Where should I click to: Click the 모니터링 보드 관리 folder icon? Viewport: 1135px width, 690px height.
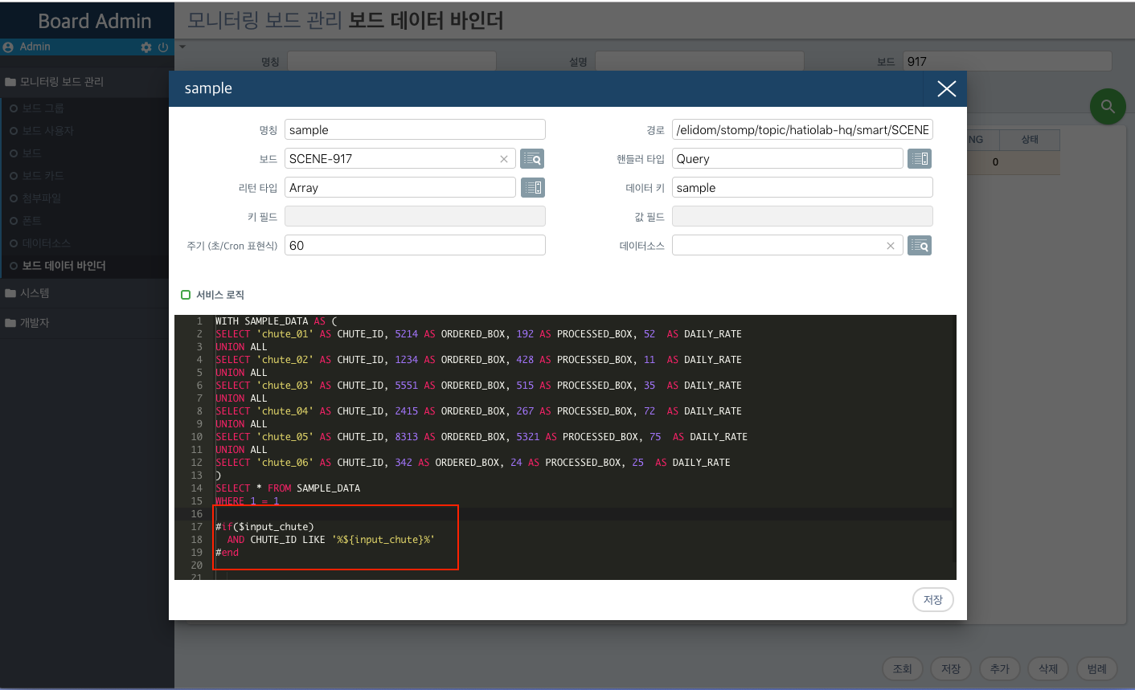[10, 82]
